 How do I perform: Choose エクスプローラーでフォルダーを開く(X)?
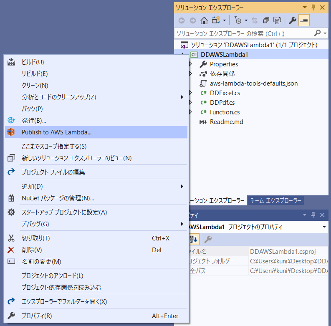96,301
